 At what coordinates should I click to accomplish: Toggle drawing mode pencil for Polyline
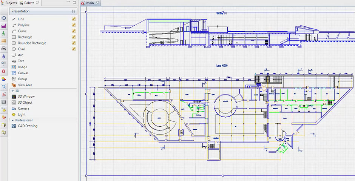click(74, 25)
